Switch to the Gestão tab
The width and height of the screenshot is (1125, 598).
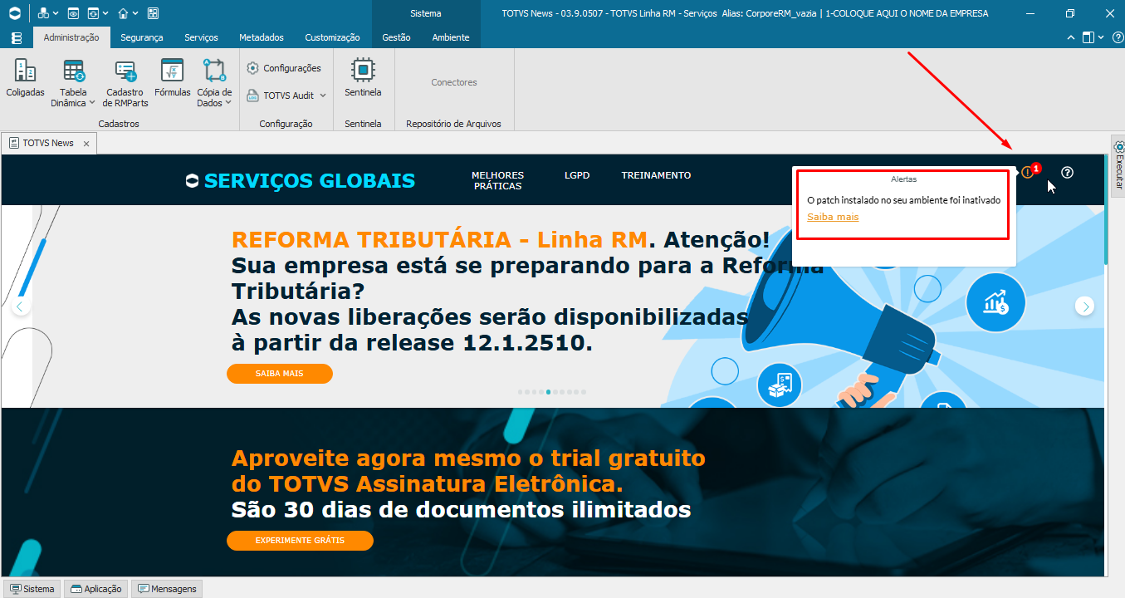point(396,37)
